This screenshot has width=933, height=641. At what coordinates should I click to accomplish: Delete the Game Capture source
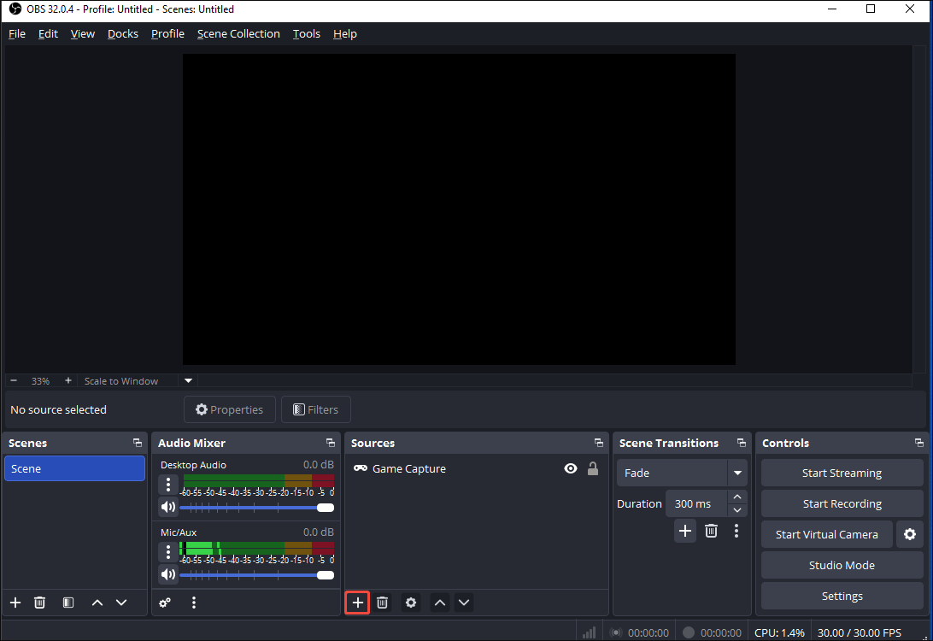point(382,603)
